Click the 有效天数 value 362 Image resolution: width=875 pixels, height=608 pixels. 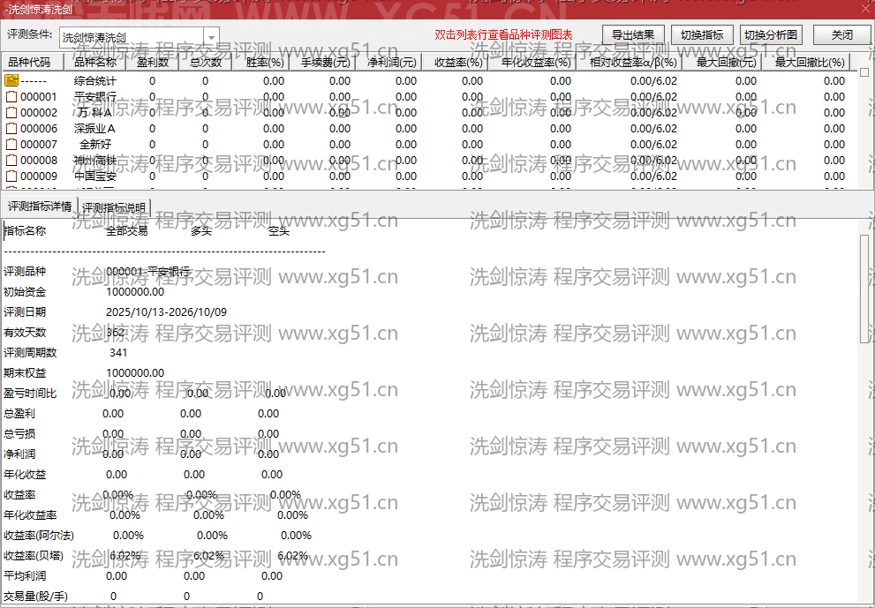[115, 333]
